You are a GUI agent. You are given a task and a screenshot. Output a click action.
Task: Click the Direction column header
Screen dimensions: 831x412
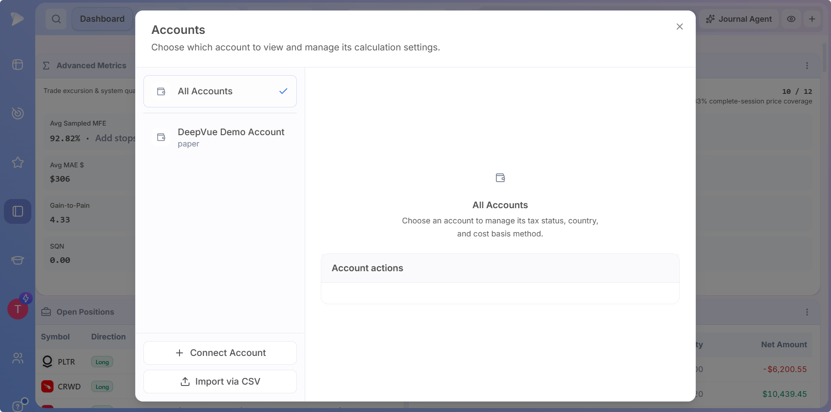coord(108,337)
